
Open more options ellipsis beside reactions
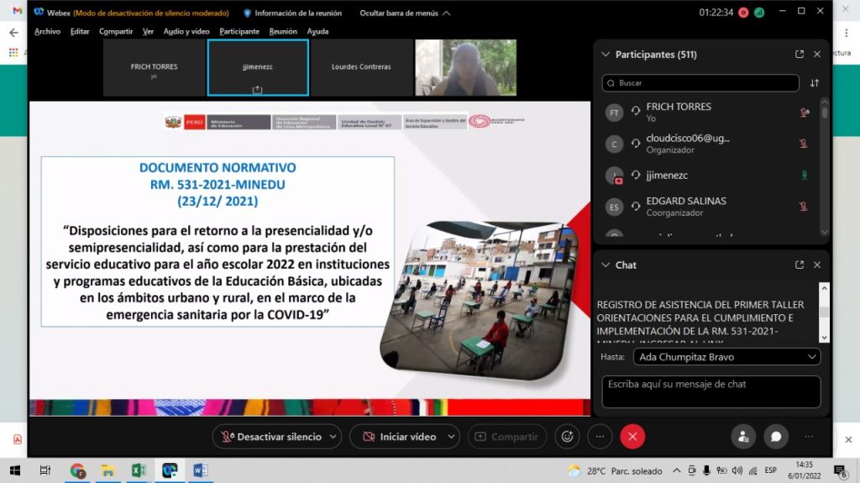pos(600,436)
